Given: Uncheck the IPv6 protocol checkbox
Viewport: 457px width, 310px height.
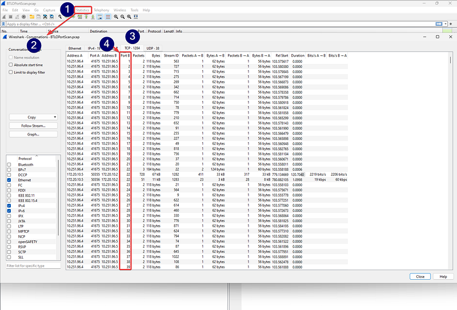Looking at the screenshot, I should point(9,211).
